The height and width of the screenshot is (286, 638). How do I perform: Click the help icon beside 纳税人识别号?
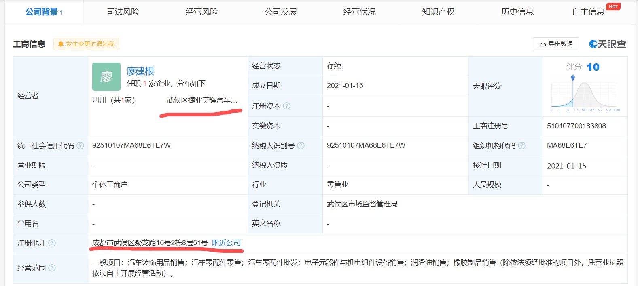pyautogui.click(x=301, y=145)
